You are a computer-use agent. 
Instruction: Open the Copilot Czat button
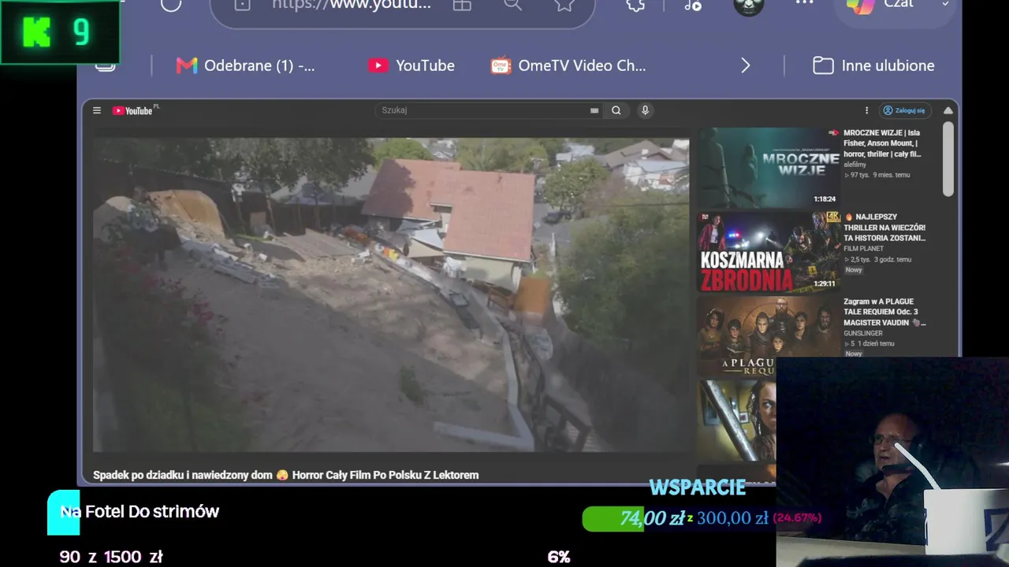[896, 6]
